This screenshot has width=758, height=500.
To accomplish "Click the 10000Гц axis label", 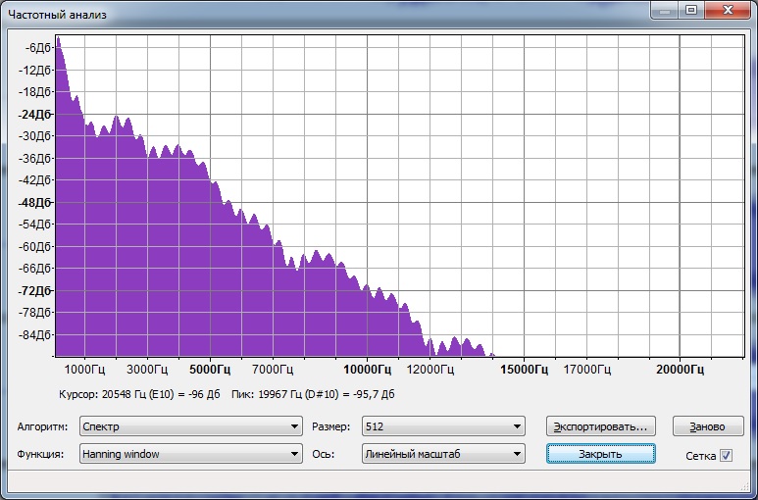I will coord(367,370).
